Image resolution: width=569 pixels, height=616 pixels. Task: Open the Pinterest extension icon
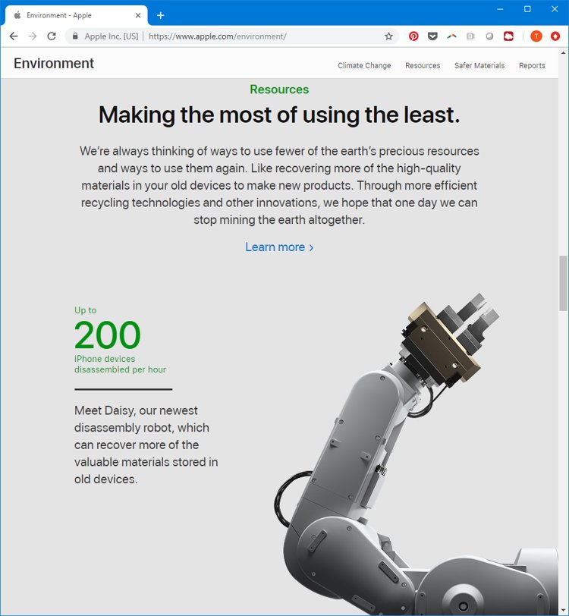[x=413, y=36]
